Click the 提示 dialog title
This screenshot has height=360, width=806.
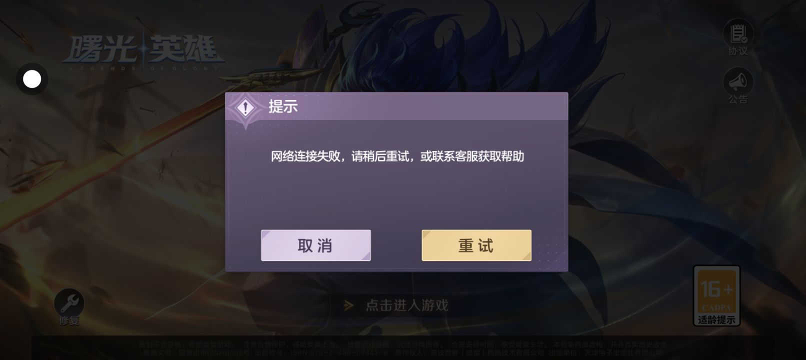pyautogui.click(x=283, y=106)
